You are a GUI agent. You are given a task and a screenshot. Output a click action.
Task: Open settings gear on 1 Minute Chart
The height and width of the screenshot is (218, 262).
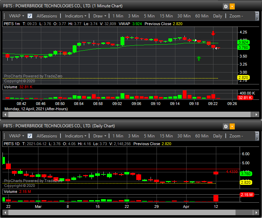226,6
